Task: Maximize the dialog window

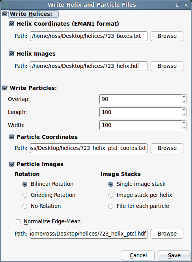Action: point(178,5)
